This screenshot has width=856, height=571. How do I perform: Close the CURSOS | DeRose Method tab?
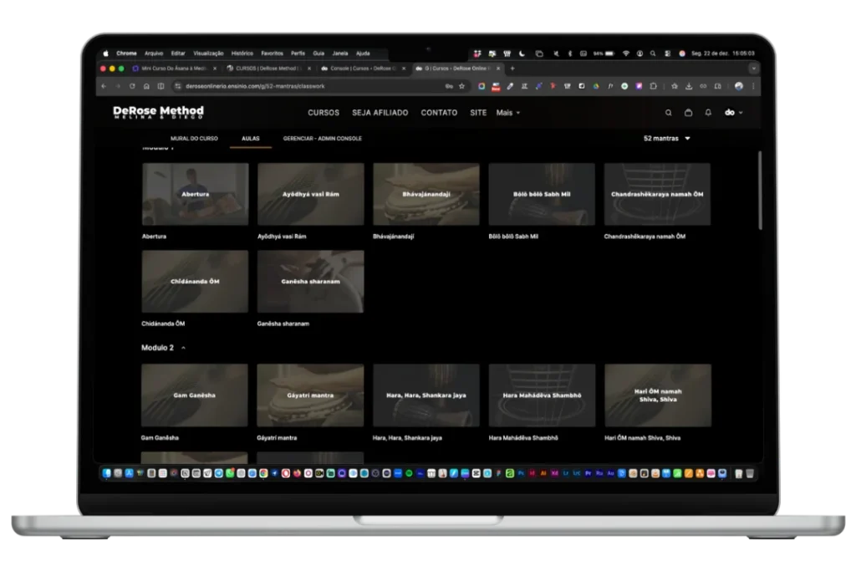pos(309,69)
